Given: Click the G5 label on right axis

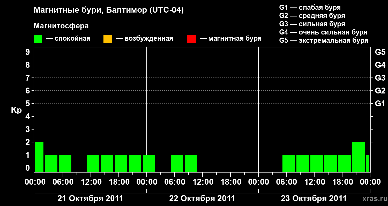Looking at the screenshot, I should [x=380, y=52].
